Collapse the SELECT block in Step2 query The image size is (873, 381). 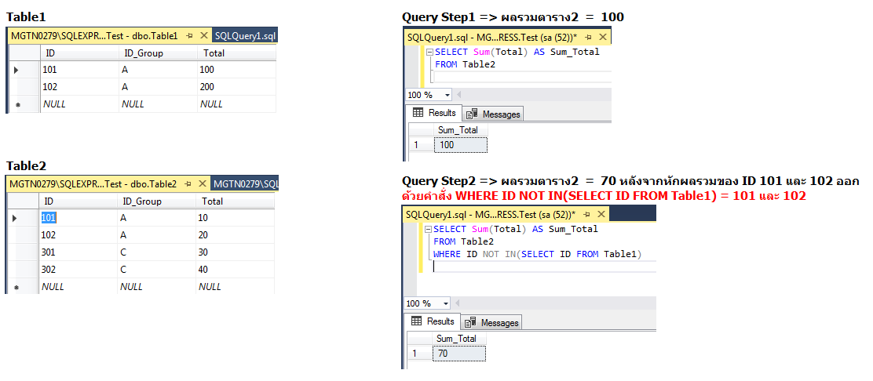428,230
